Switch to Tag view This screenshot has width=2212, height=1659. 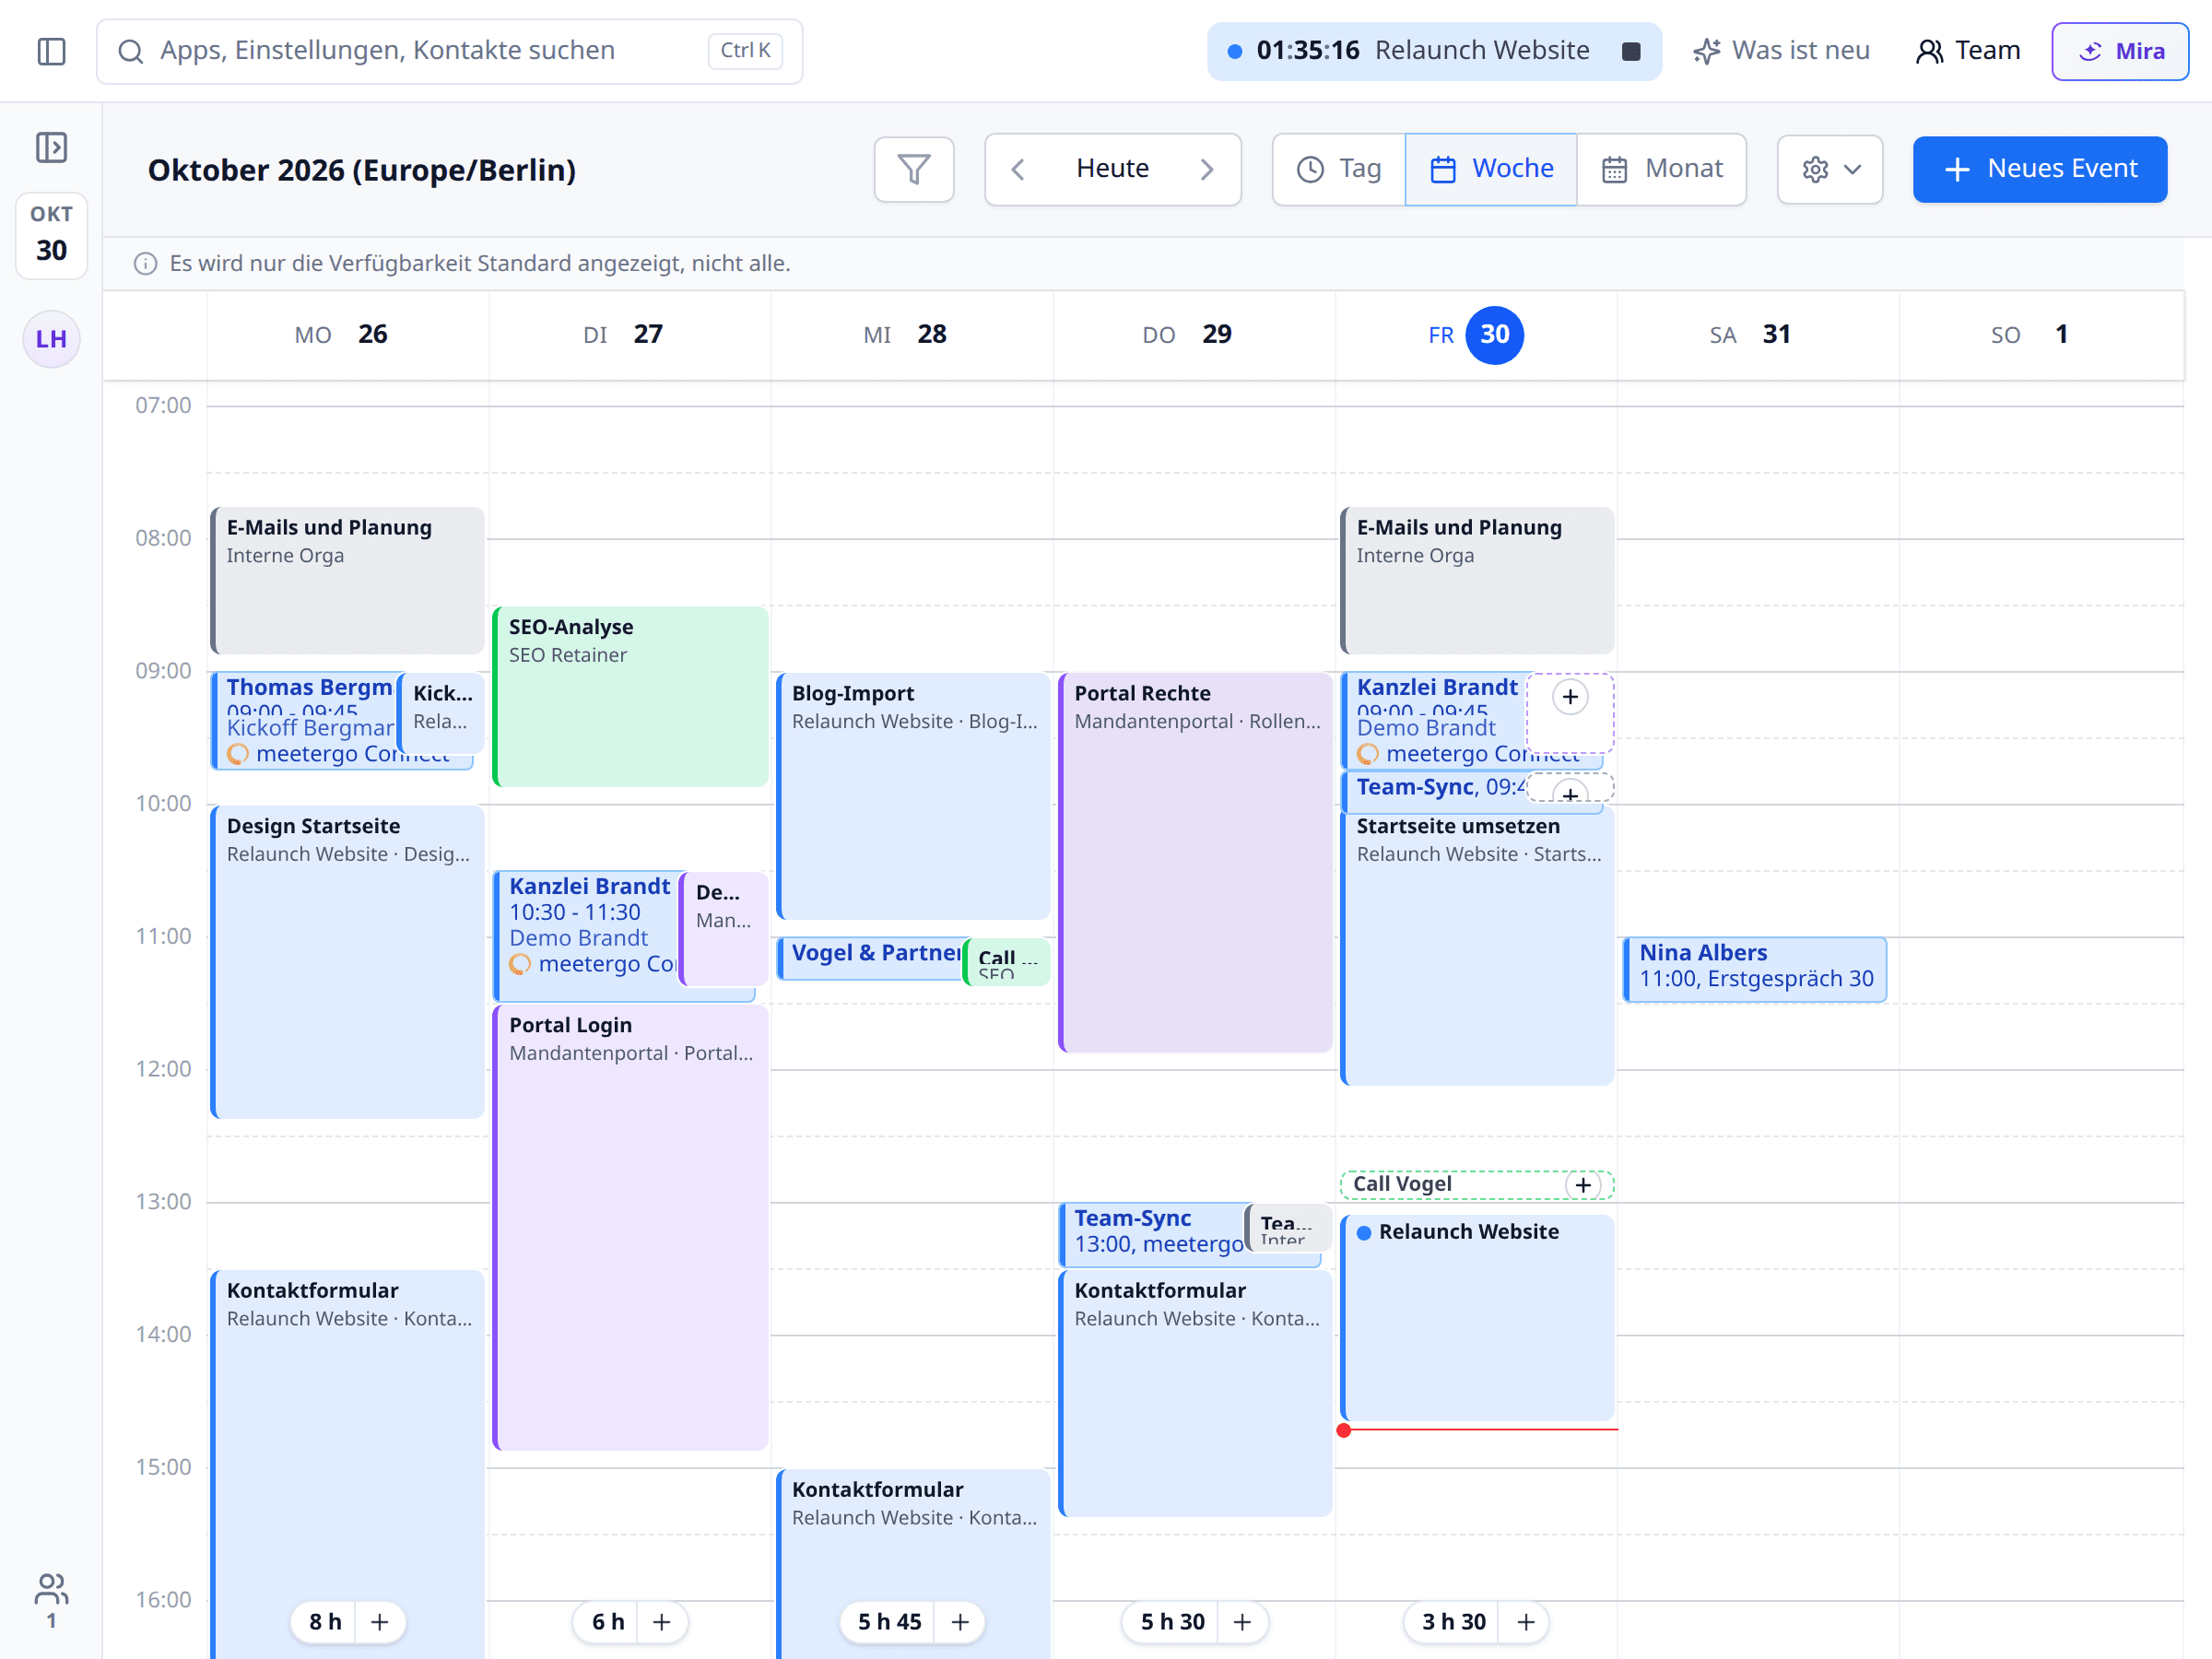(1339, 169)
